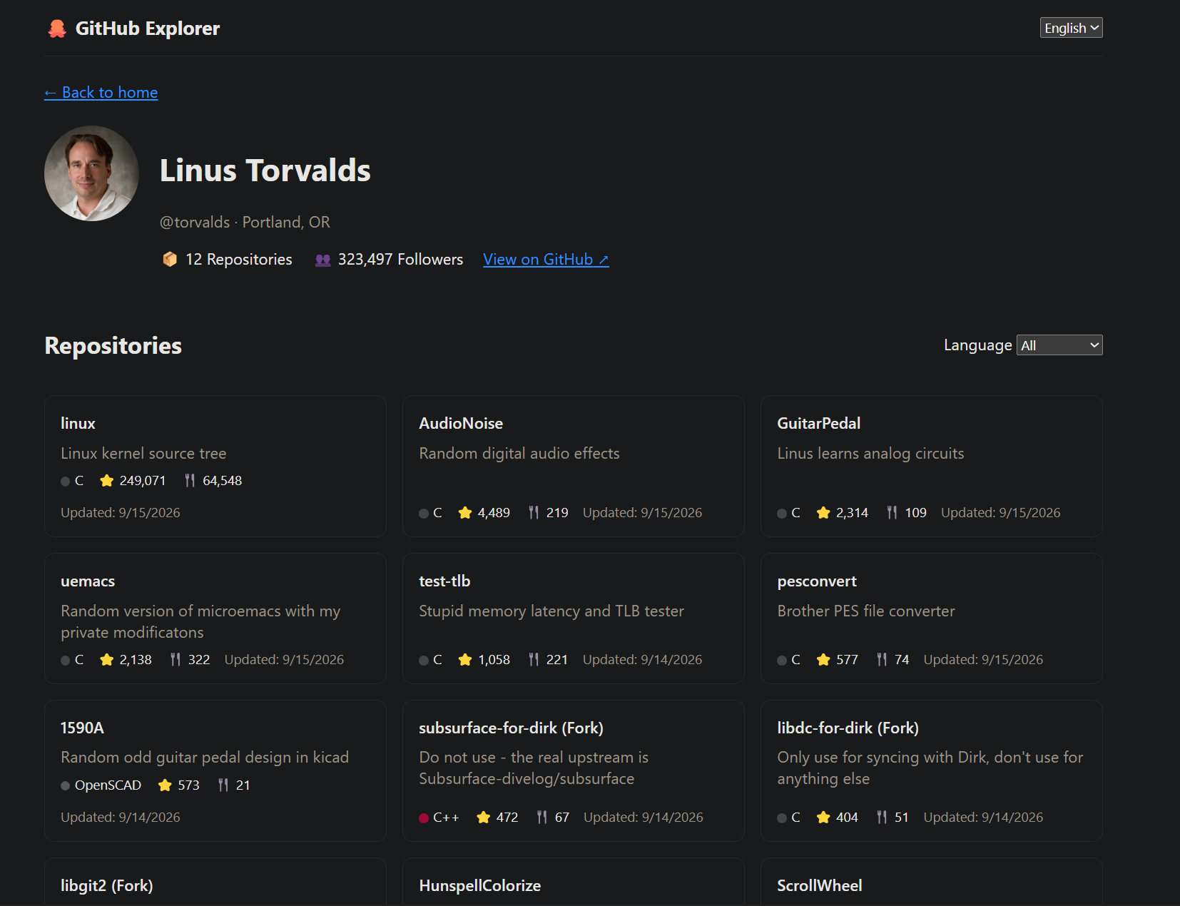Click the star icon next to 472
Image resolution: width=1180 pixels, height=906 pixels.
click(x=484, y=818)
